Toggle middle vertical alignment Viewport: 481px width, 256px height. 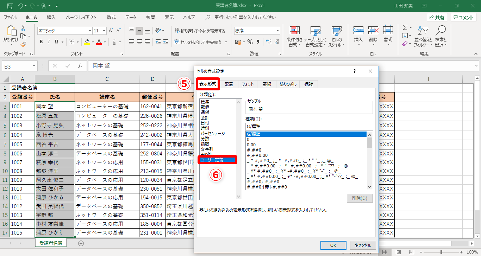[x=139, y=31]
